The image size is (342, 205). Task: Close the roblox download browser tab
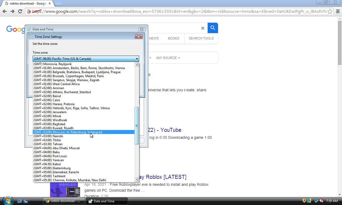(x=49, y=3)
